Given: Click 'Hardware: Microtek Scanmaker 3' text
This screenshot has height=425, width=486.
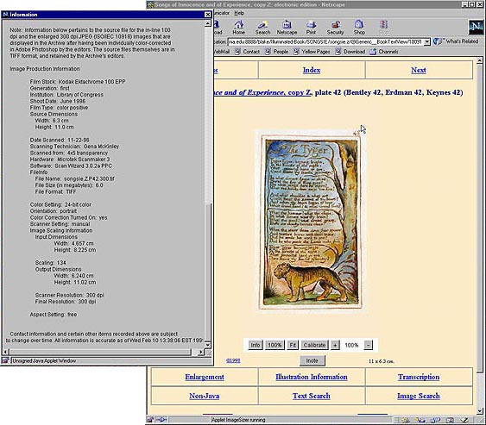Looking at the screenshot, I should pyautogui.click(x=70, y=159).
